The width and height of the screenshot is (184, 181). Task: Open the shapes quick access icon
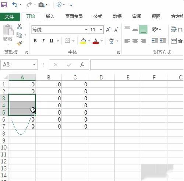coord(59,5)
